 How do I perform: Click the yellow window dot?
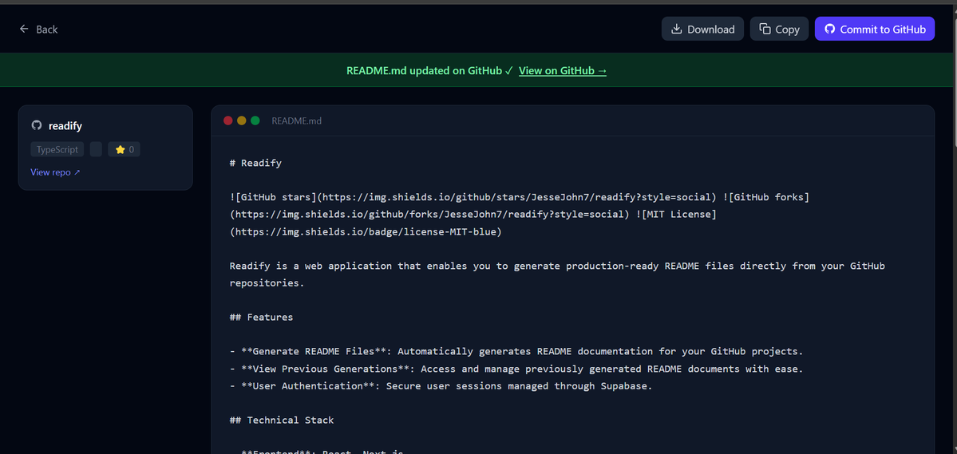click(x=242, y=120)
